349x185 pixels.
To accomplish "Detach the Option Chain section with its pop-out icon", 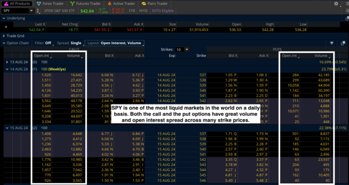I will pos(343,43).
